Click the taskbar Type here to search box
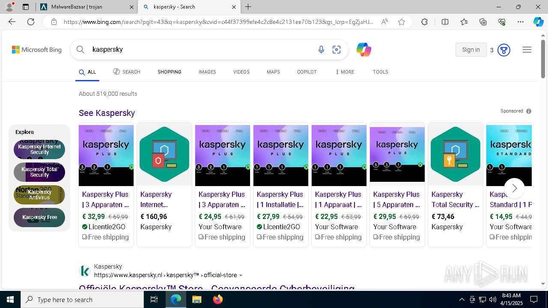 82,299
